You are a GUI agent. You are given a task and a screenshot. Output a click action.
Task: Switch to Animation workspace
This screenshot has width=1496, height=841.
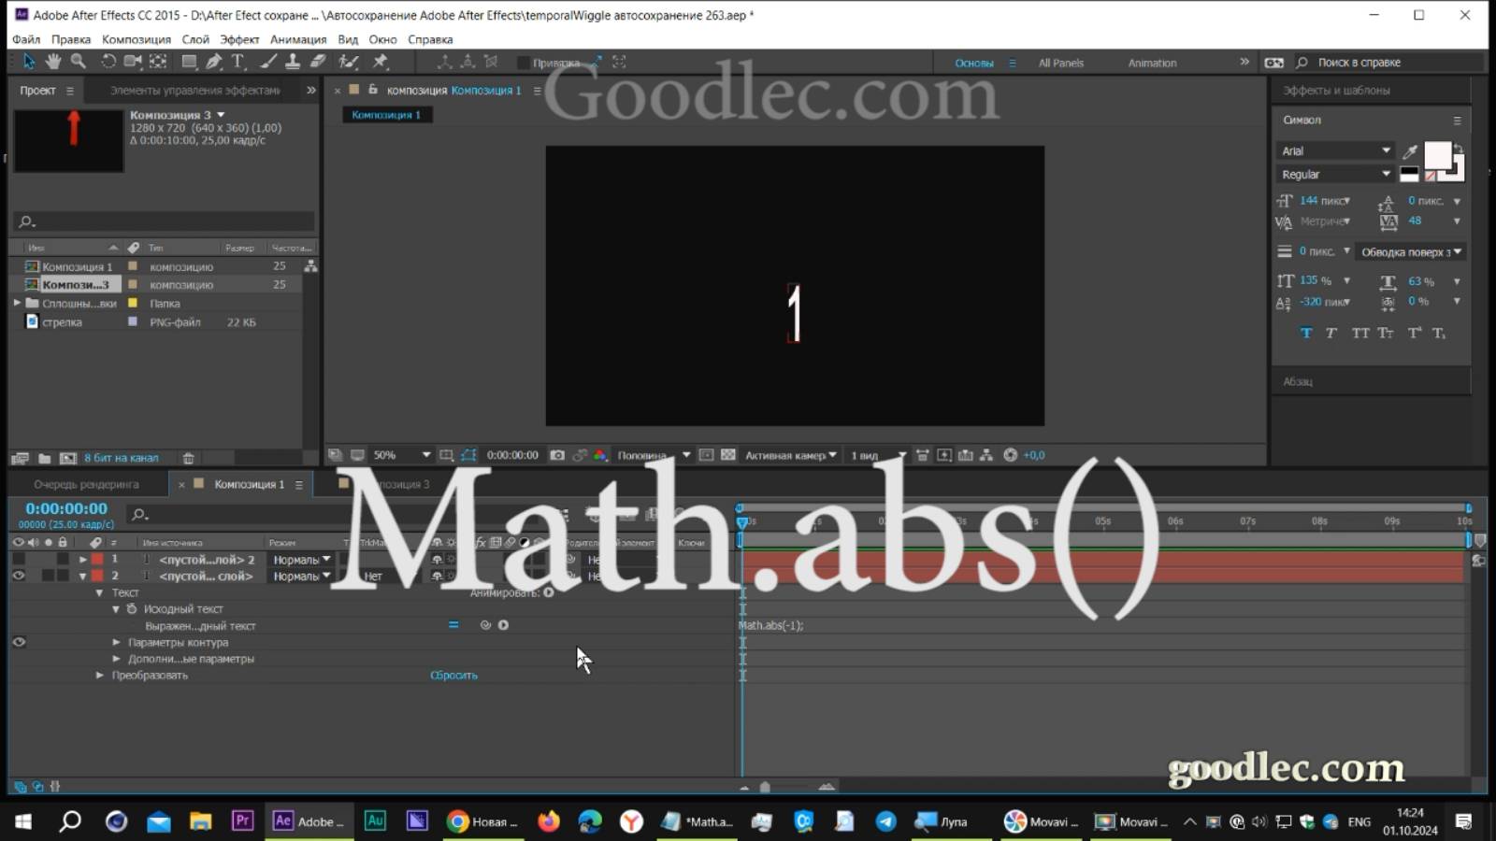point(1152,63)
